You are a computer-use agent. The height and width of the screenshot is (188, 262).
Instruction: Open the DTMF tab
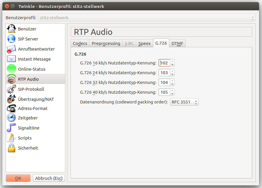point(177,43)
